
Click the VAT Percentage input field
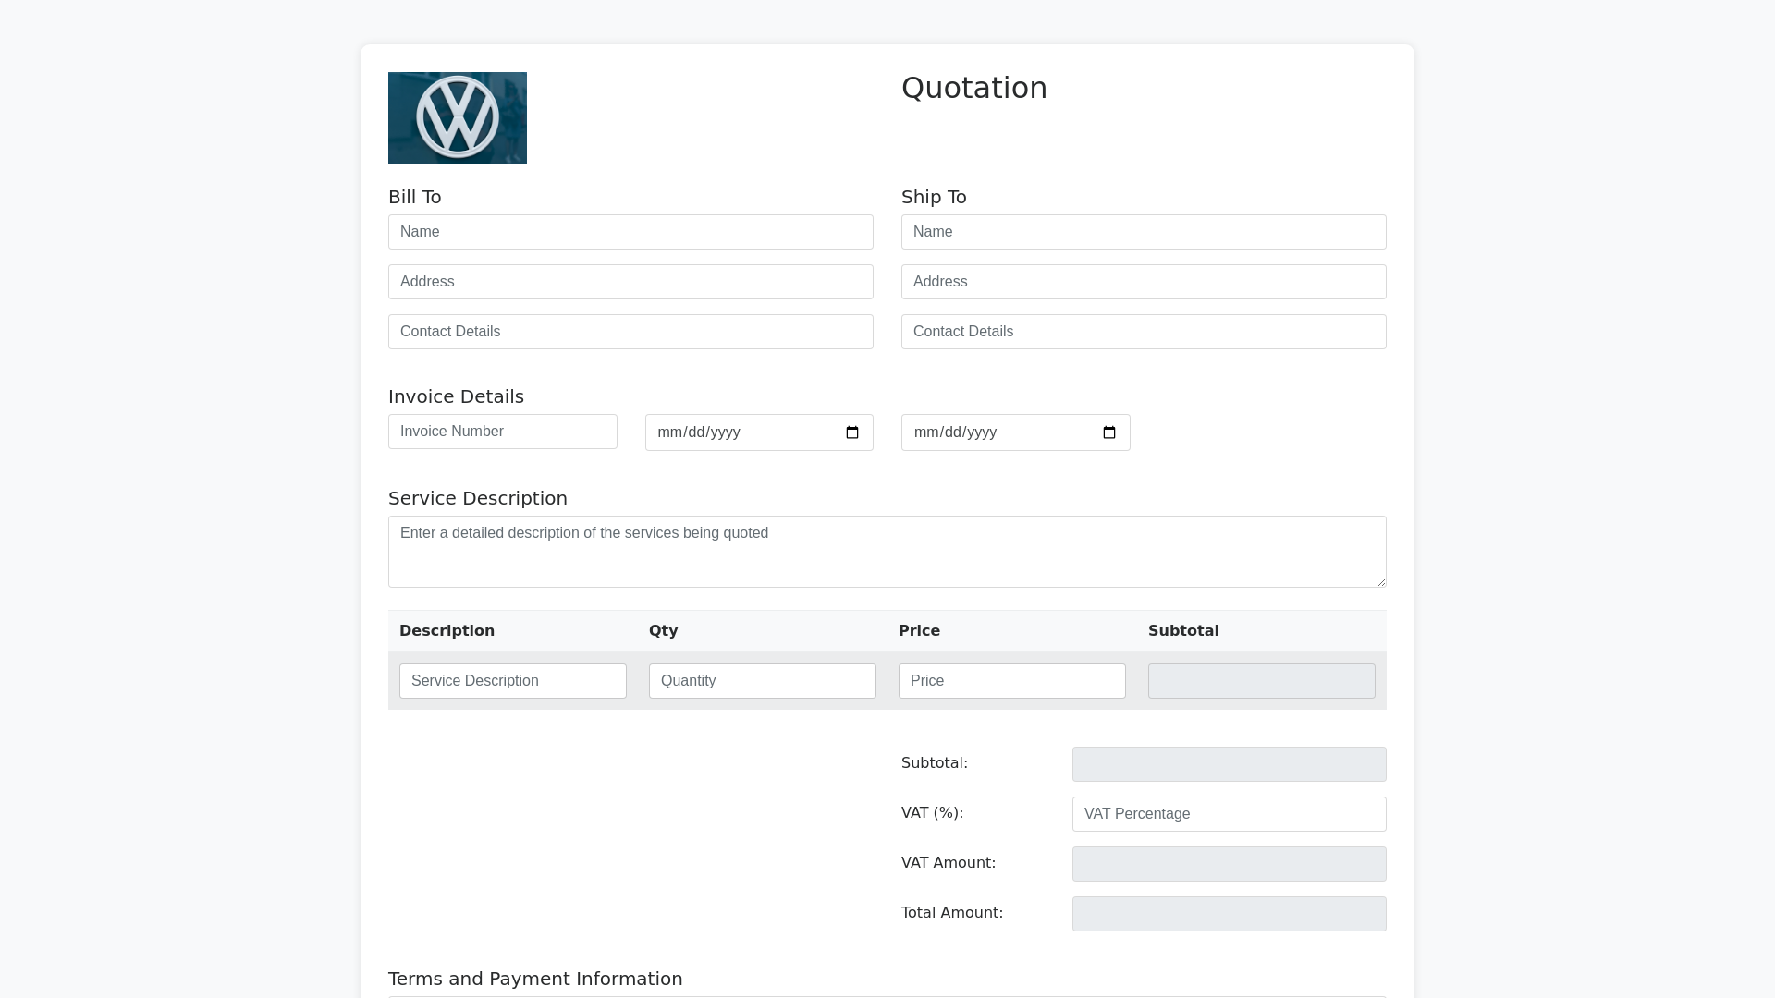click(1229, 814)
